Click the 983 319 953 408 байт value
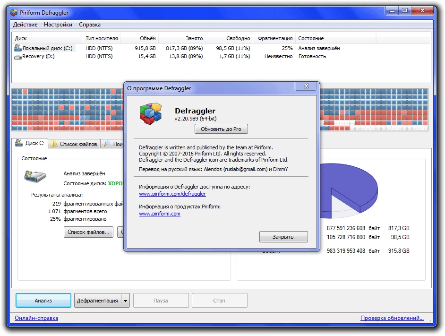445x336 pixels. point(353,251)
